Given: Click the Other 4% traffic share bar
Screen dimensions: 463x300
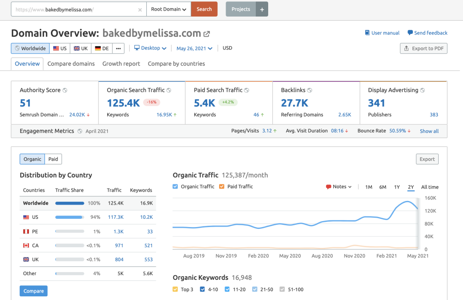Looking at the screenshot, I should [x=70, y=274].
